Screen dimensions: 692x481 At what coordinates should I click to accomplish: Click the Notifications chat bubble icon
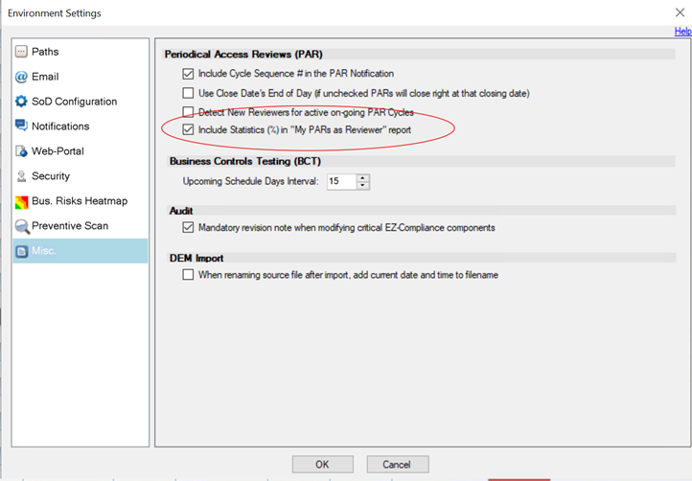point(21,126)
